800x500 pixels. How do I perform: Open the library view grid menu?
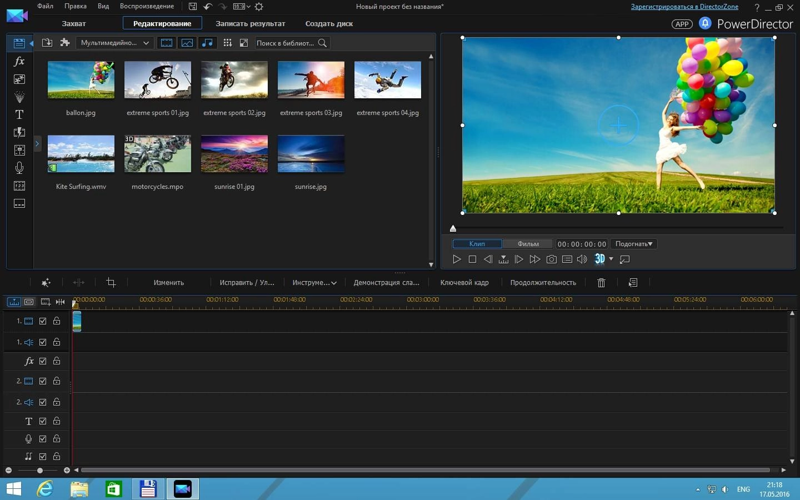[x=227, y=43]
